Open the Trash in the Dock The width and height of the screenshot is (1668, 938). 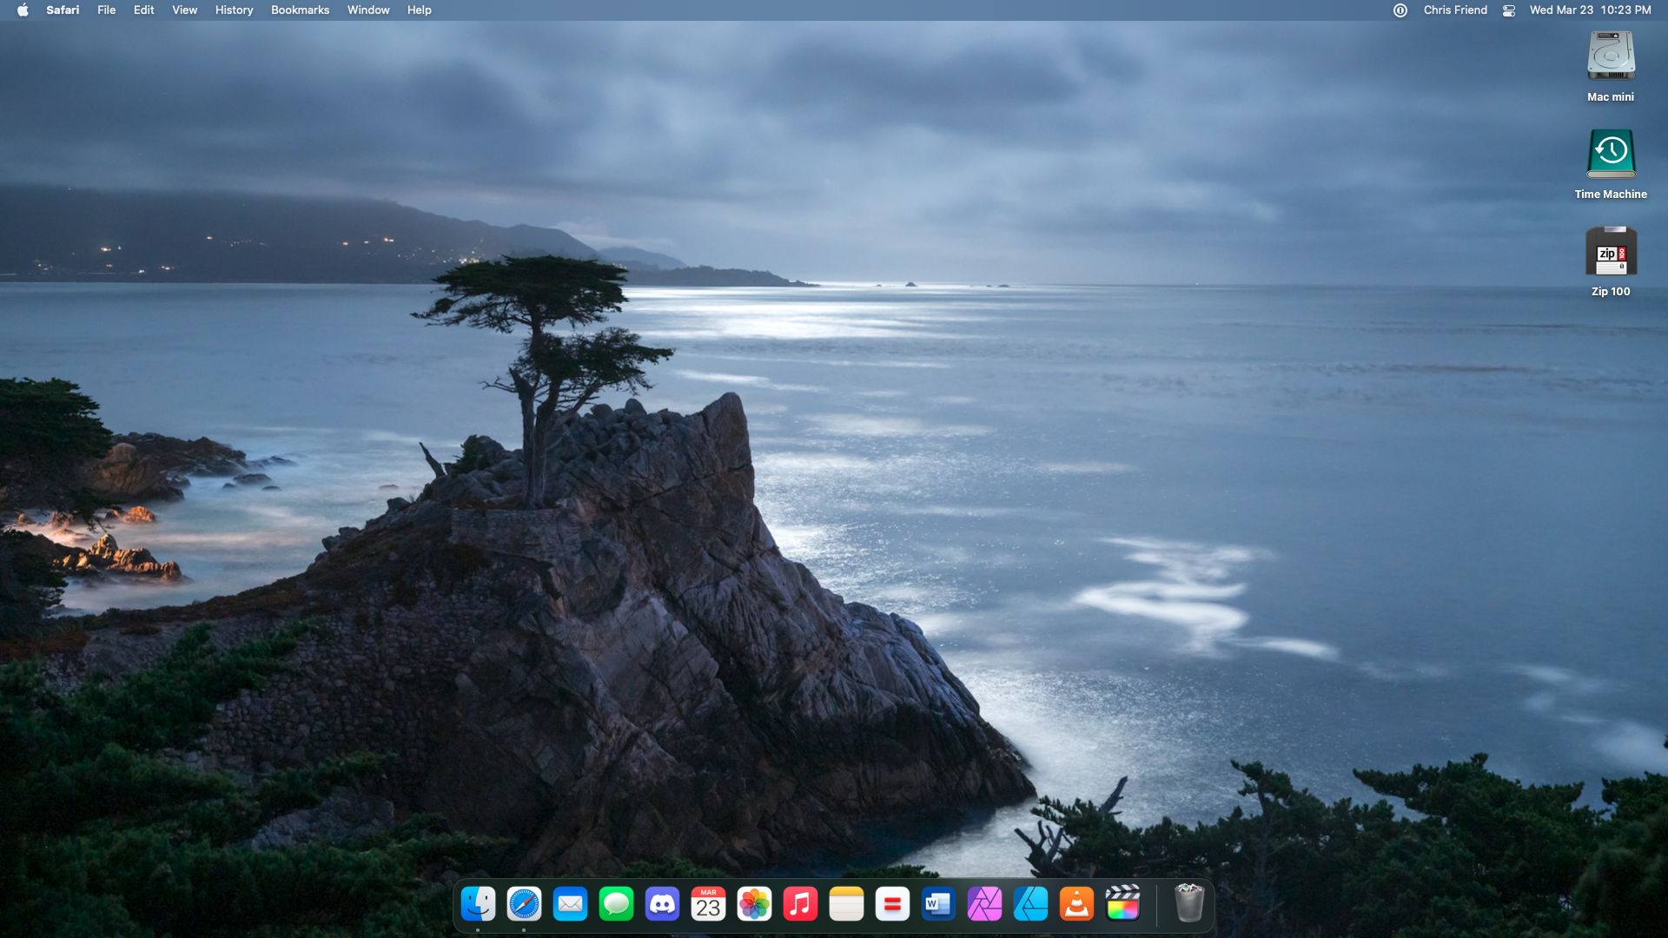tap(1188, 904)
